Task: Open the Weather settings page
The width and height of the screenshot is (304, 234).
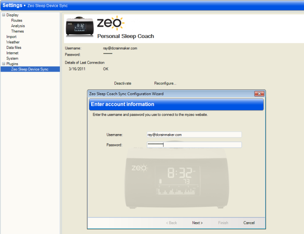Action: (x=13, y=42)
